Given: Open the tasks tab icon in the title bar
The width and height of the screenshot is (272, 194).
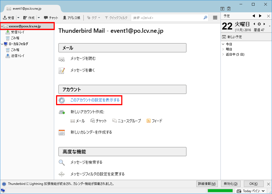Looking at the screenshot, I should pyautogui.click(x=229, y=9).
